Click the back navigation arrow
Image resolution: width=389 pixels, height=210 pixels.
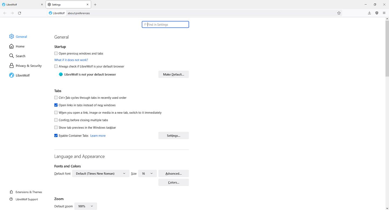pos(5,13)
